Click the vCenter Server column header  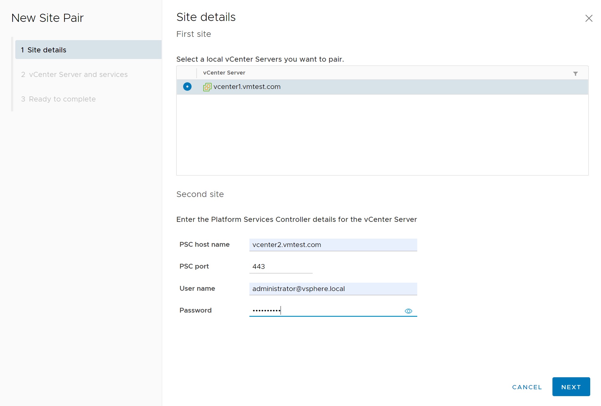click(224, 73)
